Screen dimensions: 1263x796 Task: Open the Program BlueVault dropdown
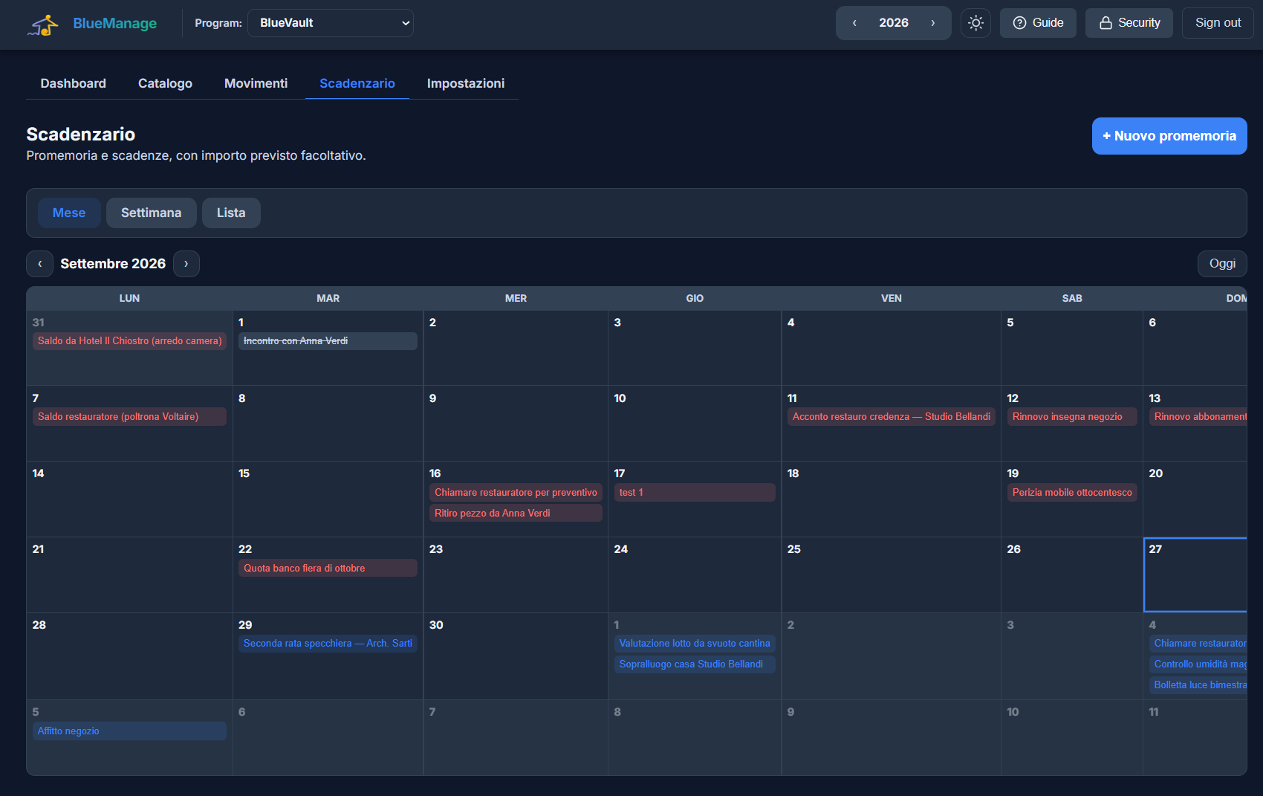331,23
